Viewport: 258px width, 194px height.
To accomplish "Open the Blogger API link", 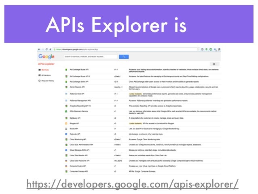I will pos(74,124).
